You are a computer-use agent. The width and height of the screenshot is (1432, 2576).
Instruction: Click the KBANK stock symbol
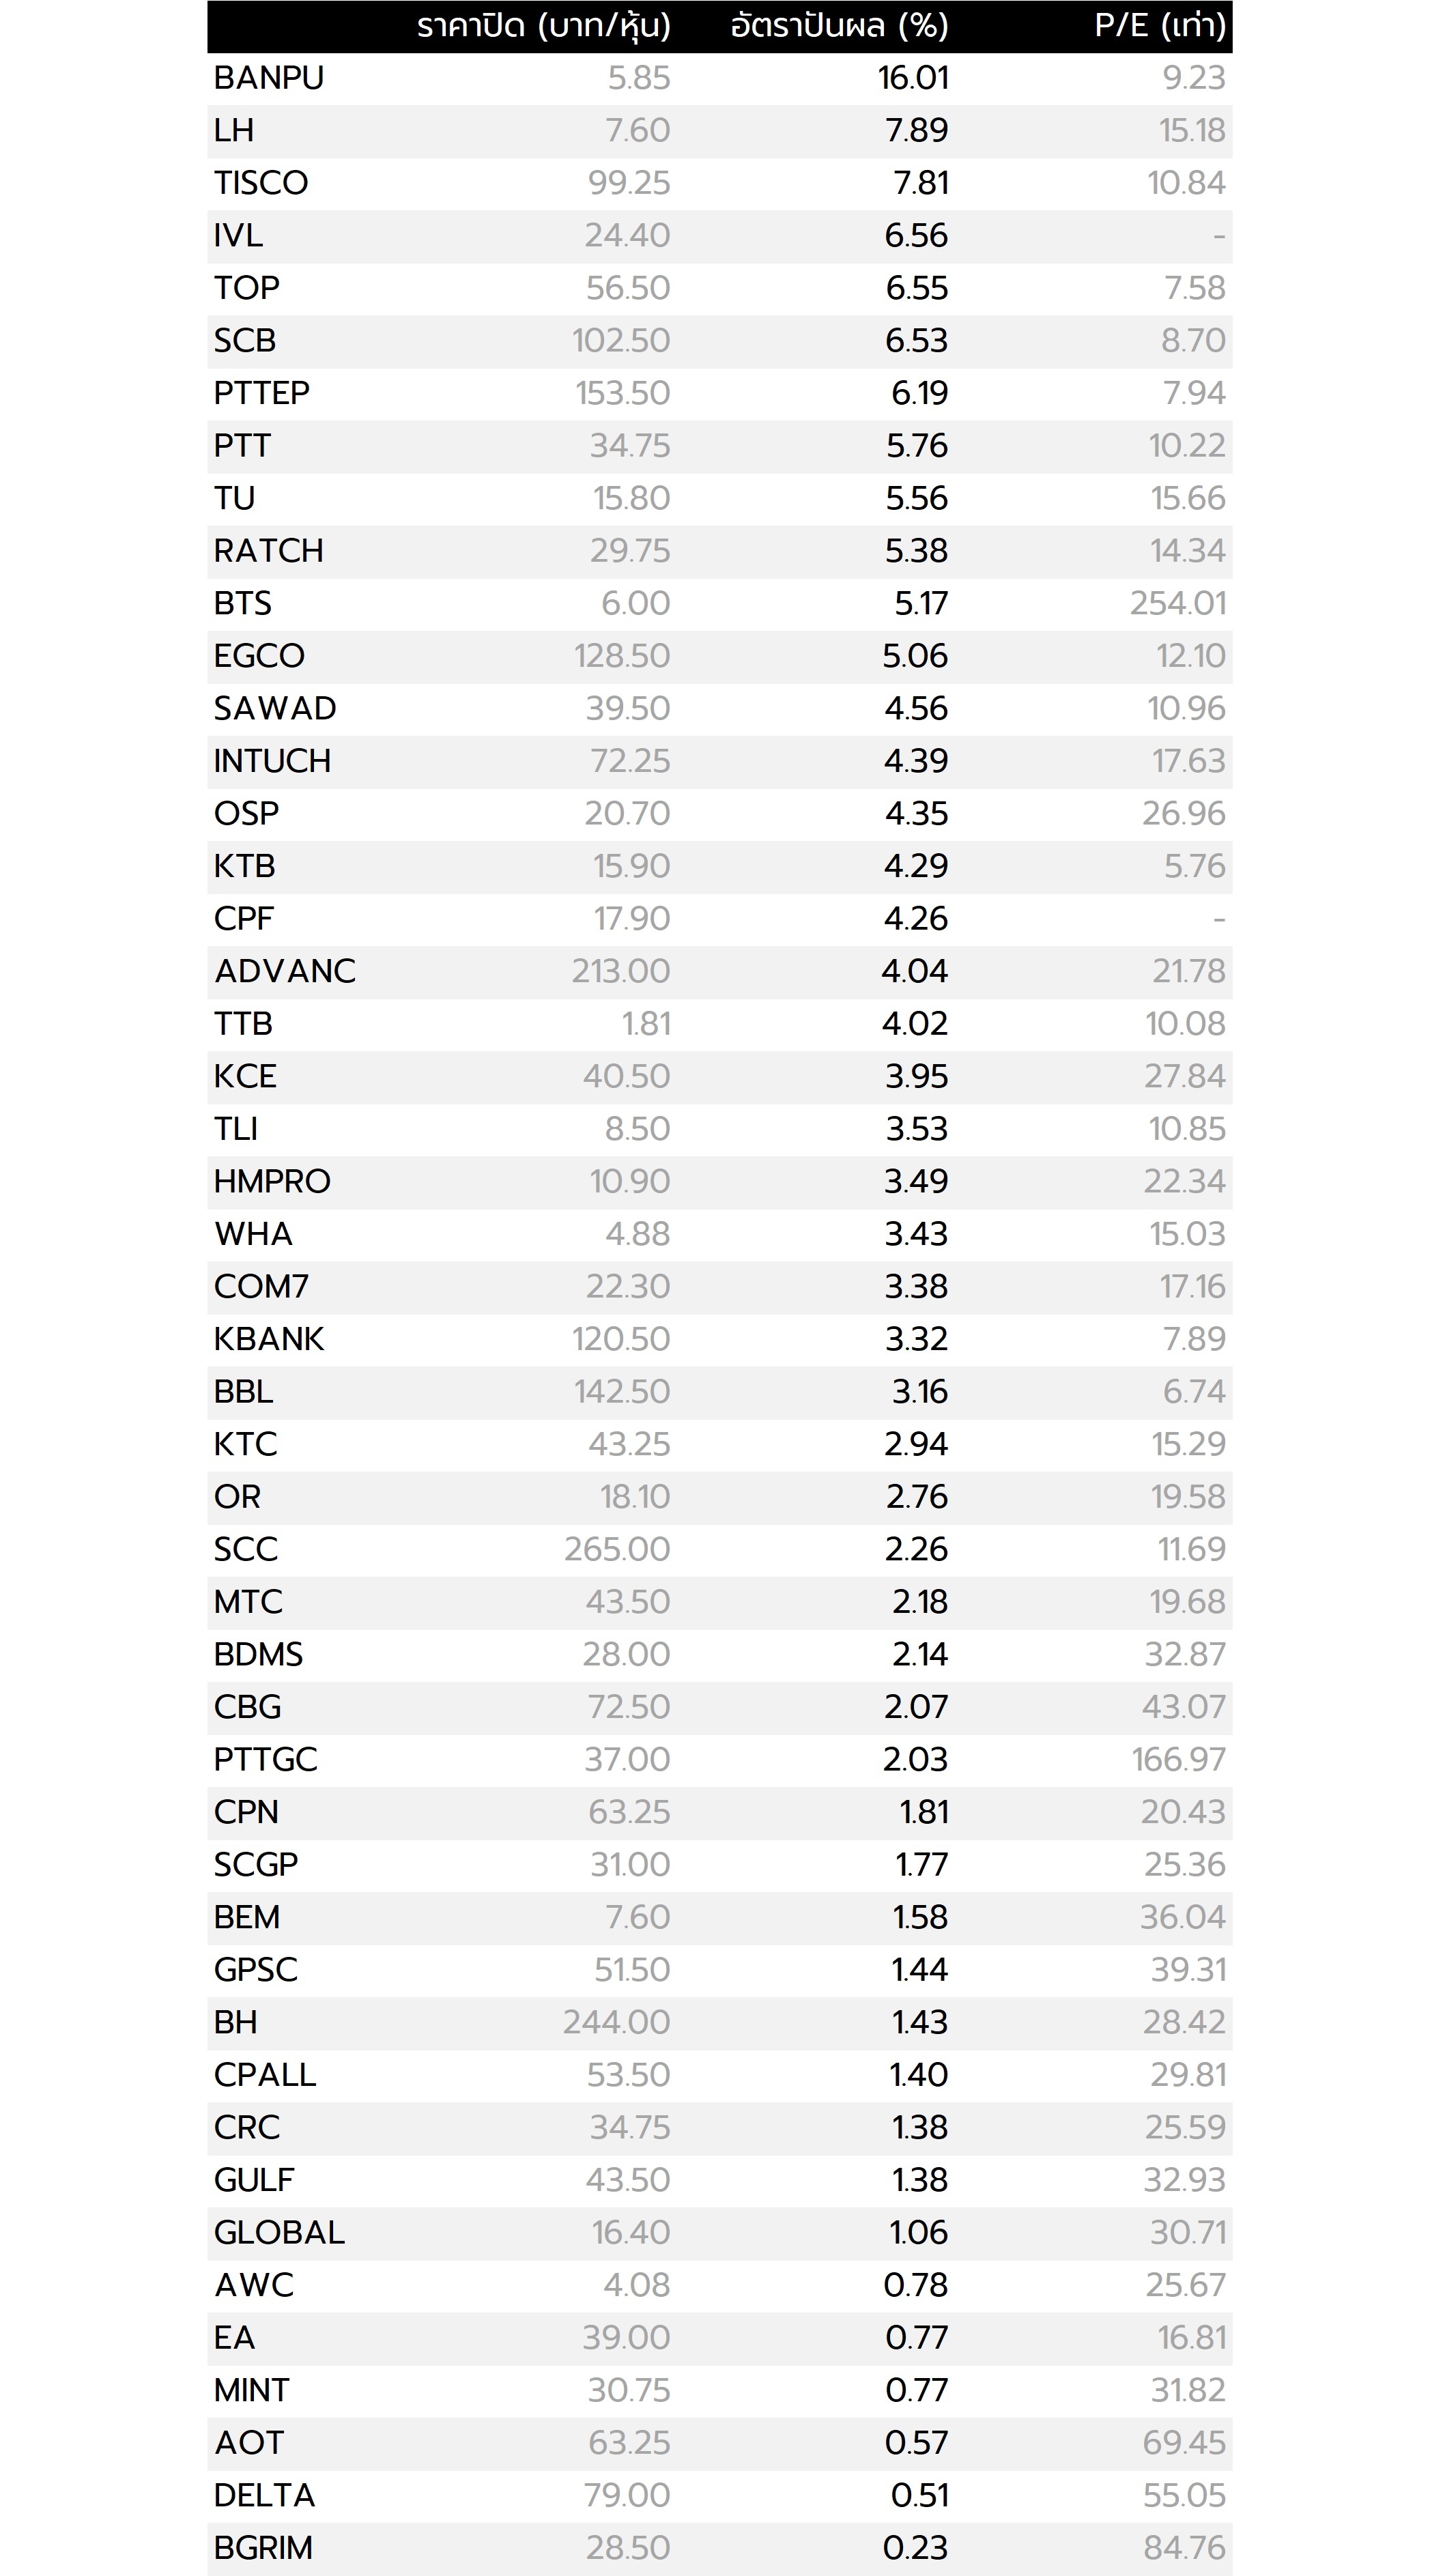[x=269, y=1339]
